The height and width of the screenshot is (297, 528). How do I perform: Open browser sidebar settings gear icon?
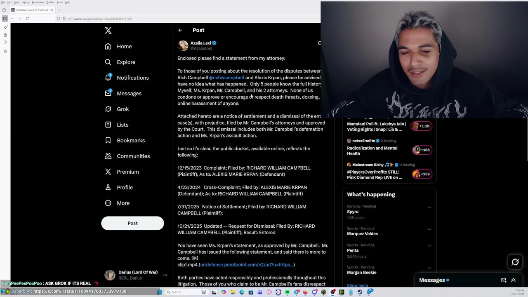coord(5,51)
